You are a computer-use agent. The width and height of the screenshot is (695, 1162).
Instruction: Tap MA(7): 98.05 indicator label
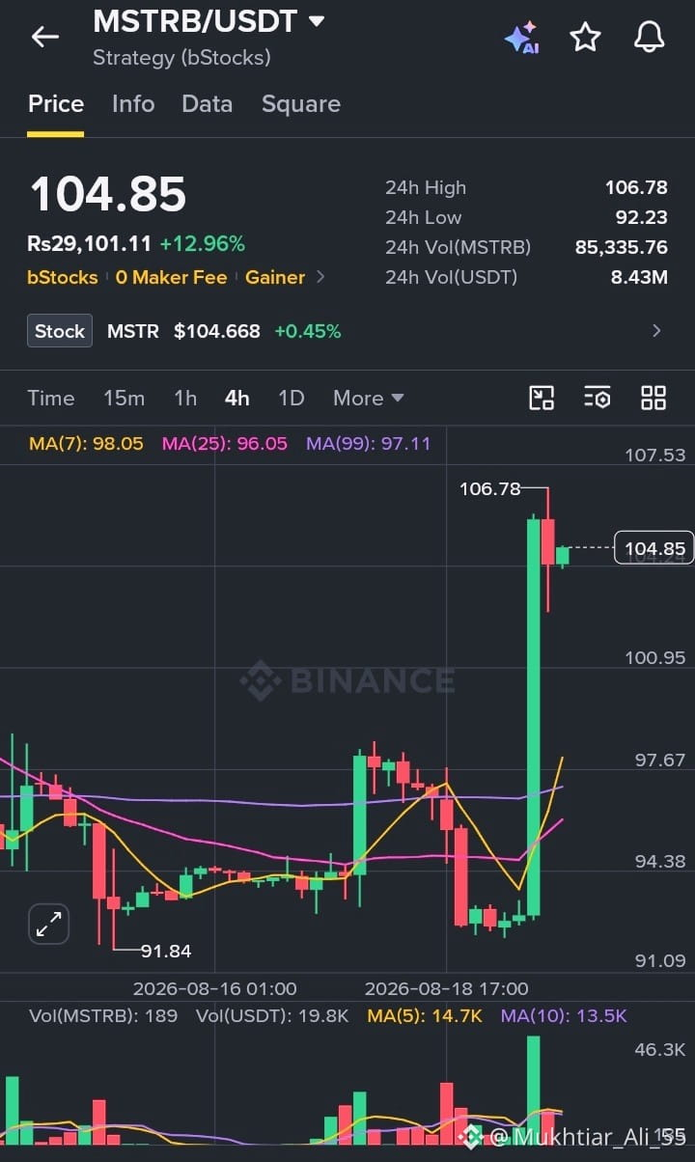[86, 444]
